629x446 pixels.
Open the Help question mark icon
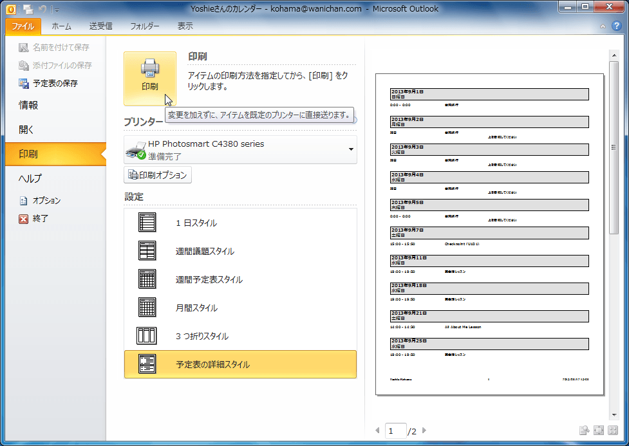[617, 26]
